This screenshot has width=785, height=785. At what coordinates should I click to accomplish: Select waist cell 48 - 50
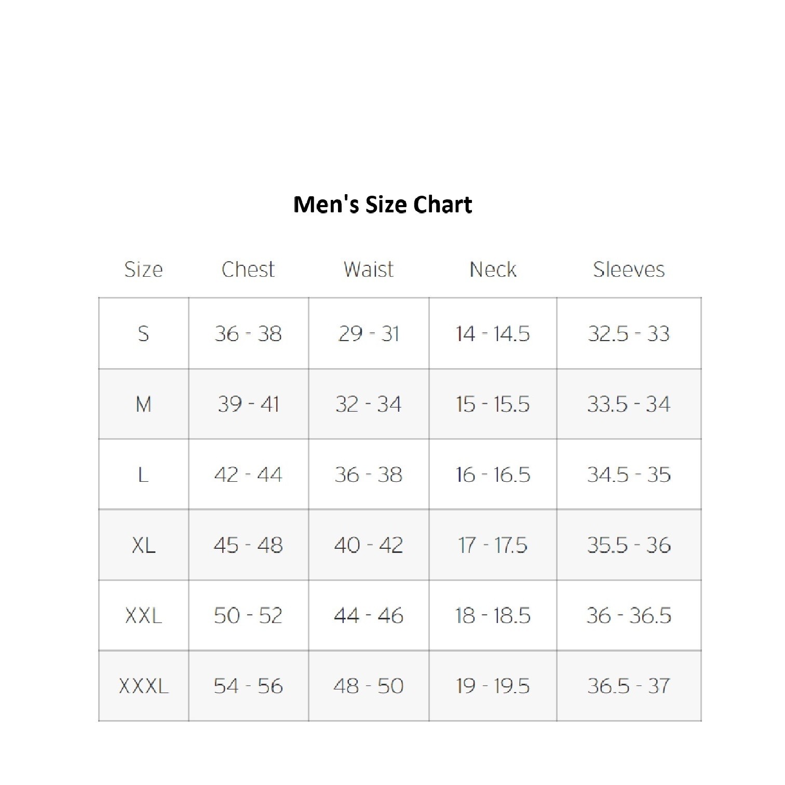369,686
